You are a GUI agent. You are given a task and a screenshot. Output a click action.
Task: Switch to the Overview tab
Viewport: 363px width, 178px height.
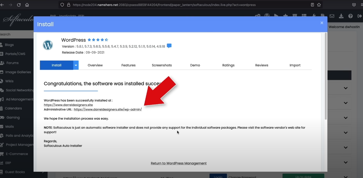click(x=95, y=65)
